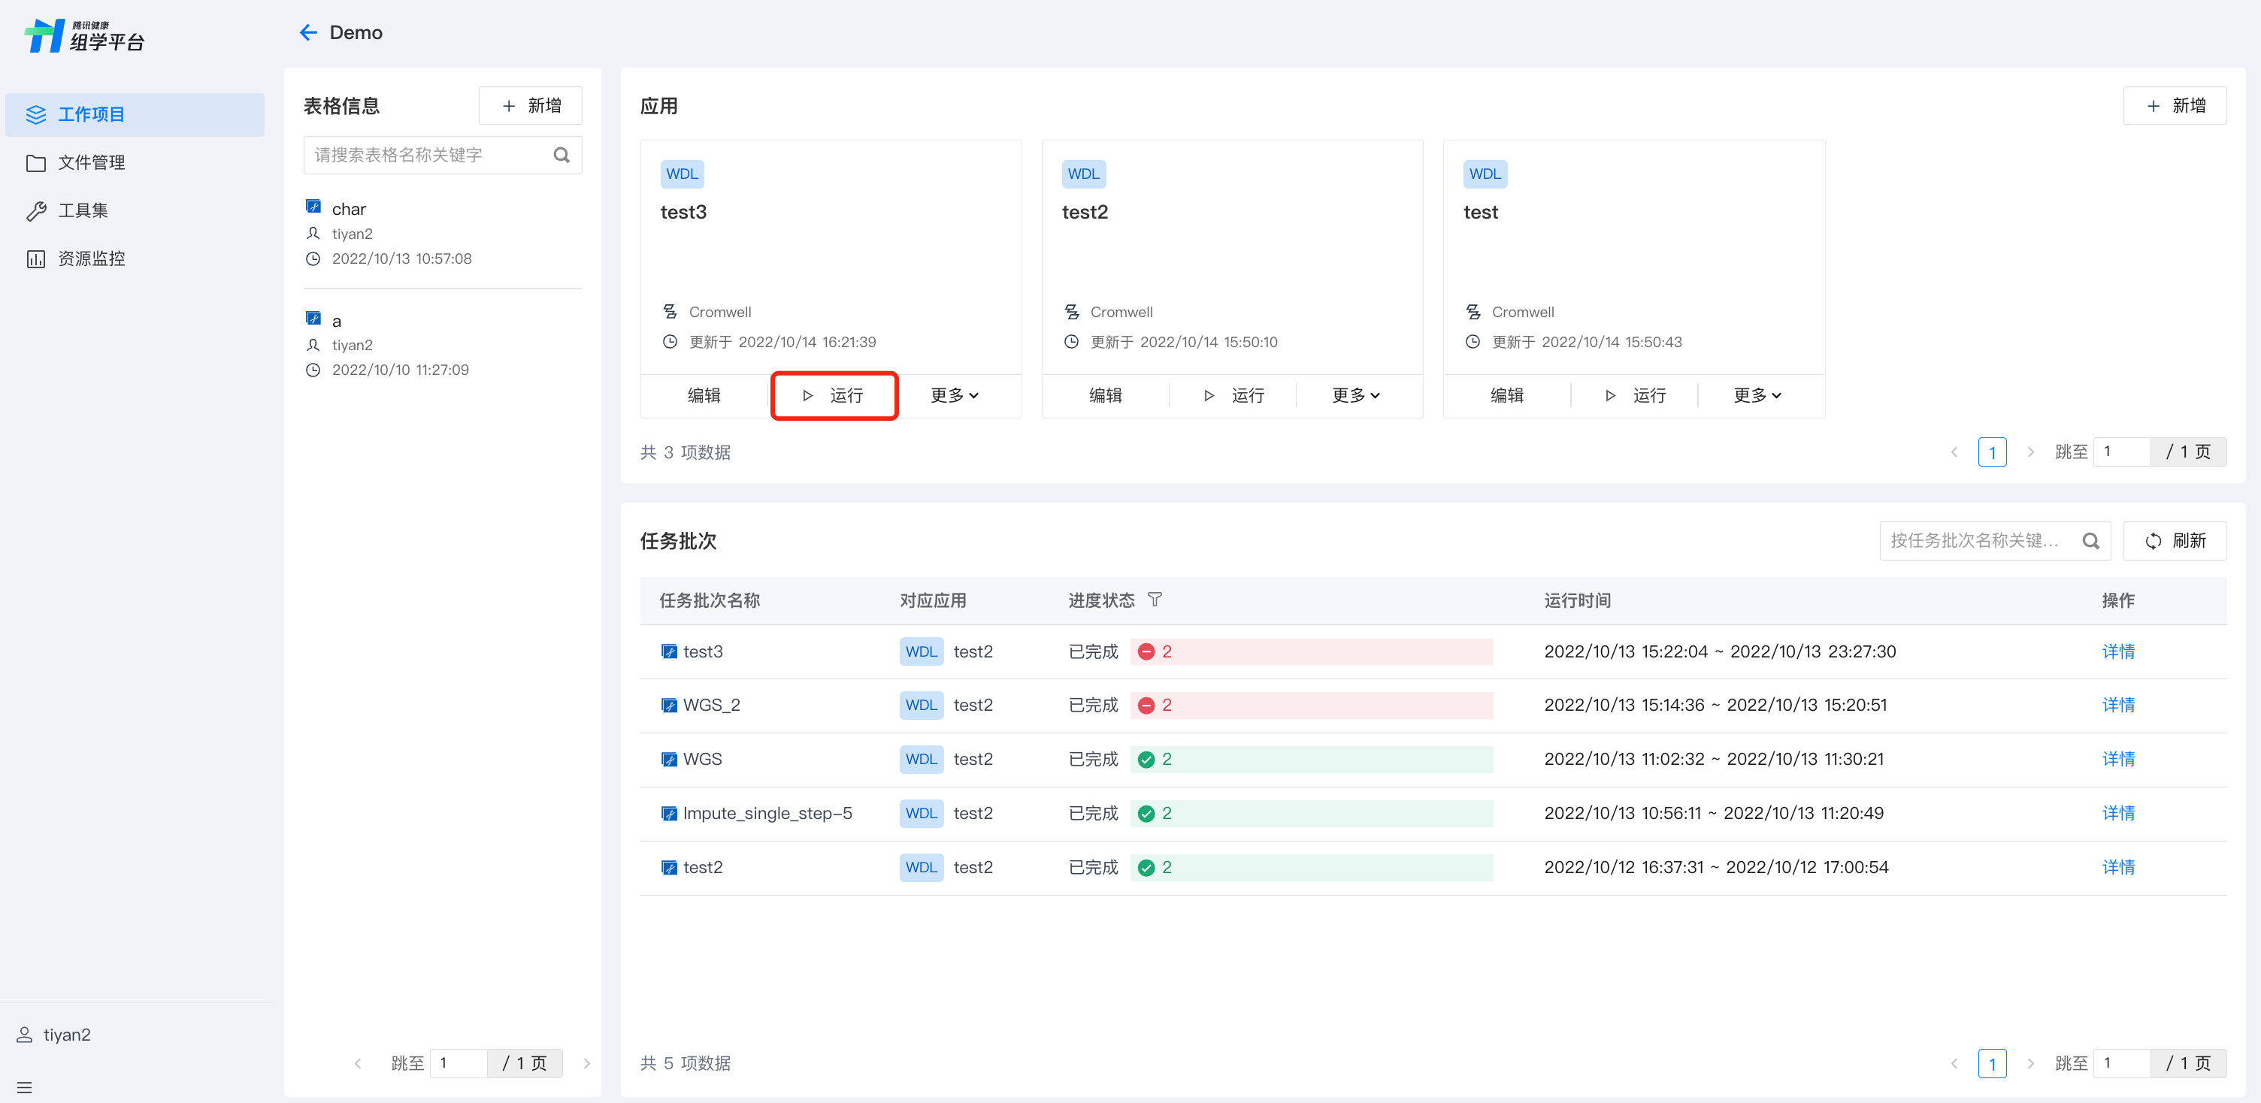Click the table search magnifier icon

tap(561, 156)
